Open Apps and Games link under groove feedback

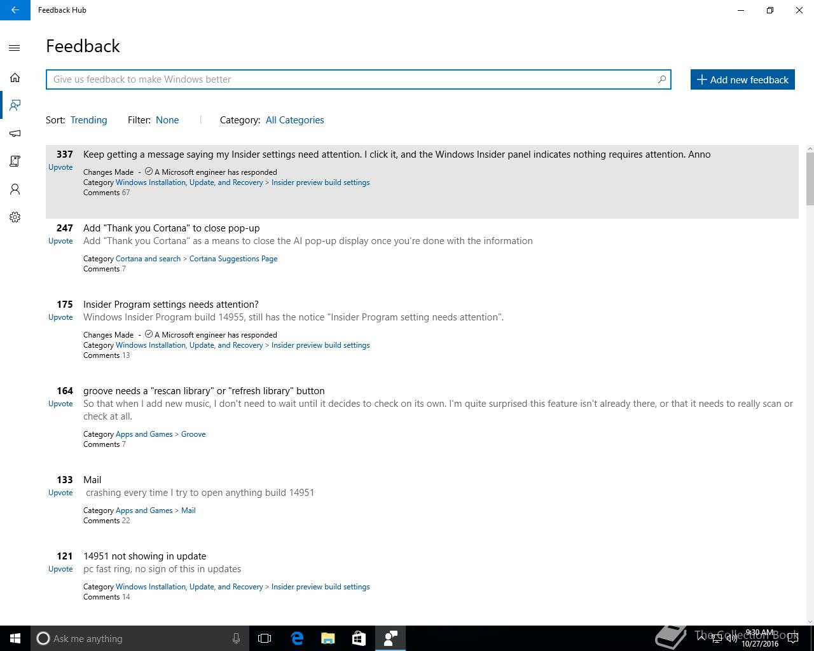coord(144,434)
